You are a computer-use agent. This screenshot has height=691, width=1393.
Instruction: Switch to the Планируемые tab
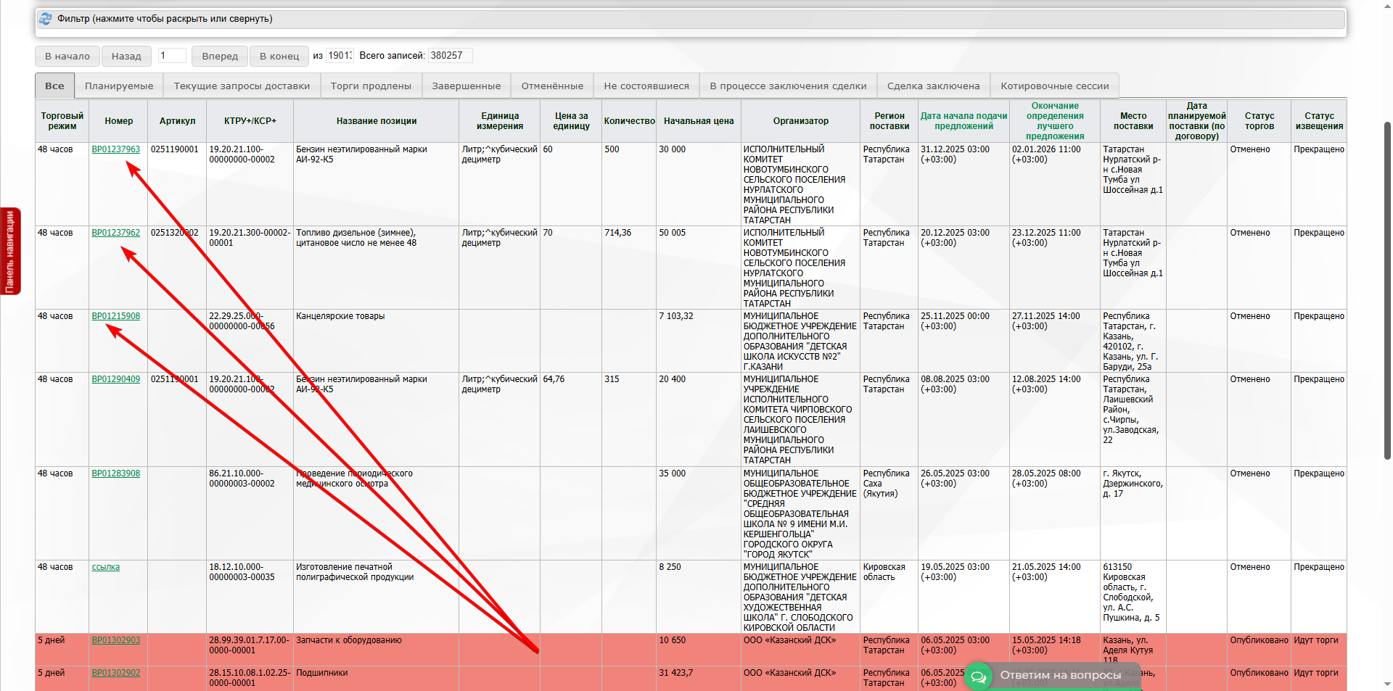pyautogui.click(x=119, y=86)
